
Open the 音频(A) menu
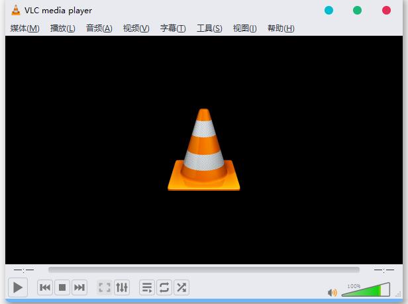(99, 28)
